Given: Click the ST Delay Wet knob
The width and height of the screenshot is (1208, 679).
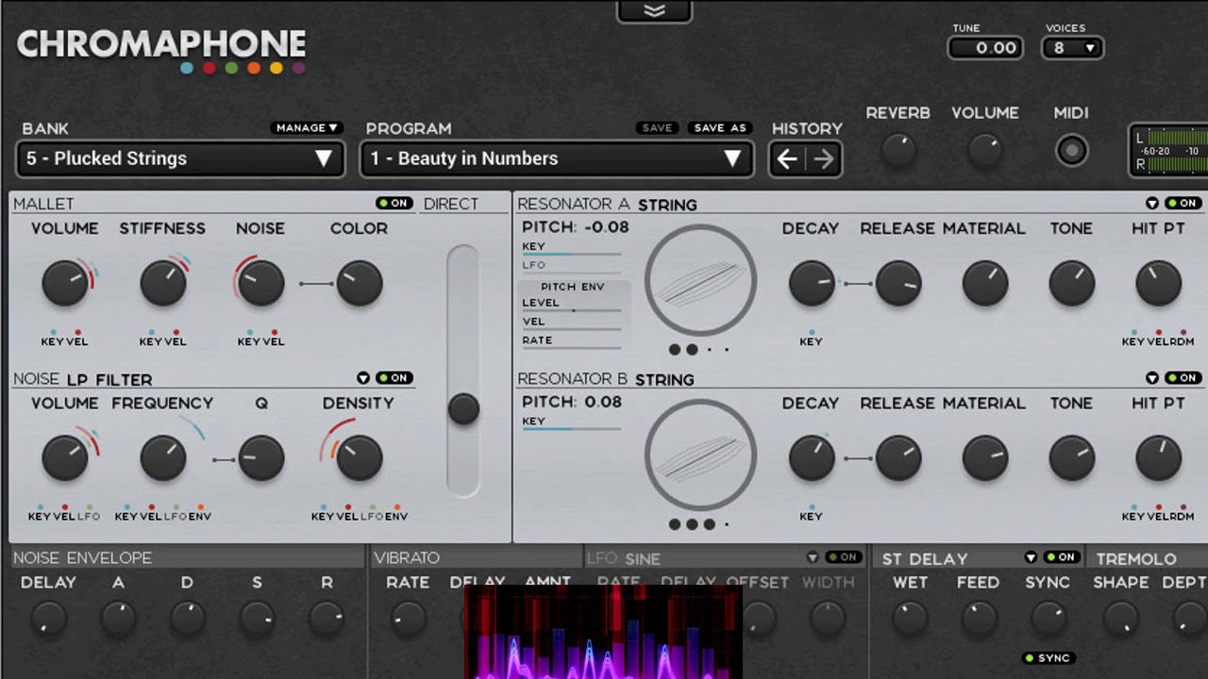Looking at the screenshot, I should click(910, 619).
